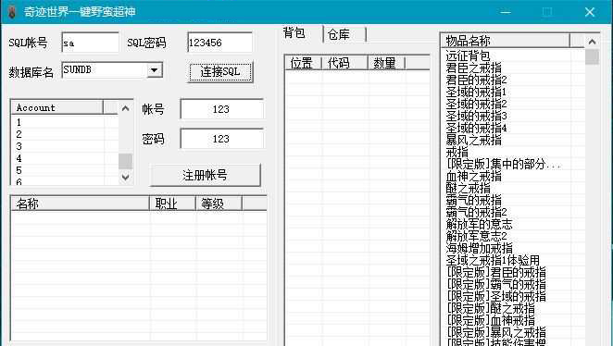Select item 君臣的戒指2
The height and width of the screenshot is (346, 613).
tap(476, 80)
